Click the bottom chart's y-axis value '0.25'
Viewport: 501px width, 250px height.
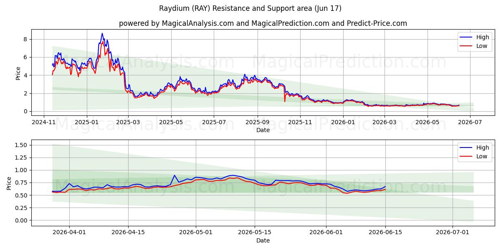(x=21, y=208)
